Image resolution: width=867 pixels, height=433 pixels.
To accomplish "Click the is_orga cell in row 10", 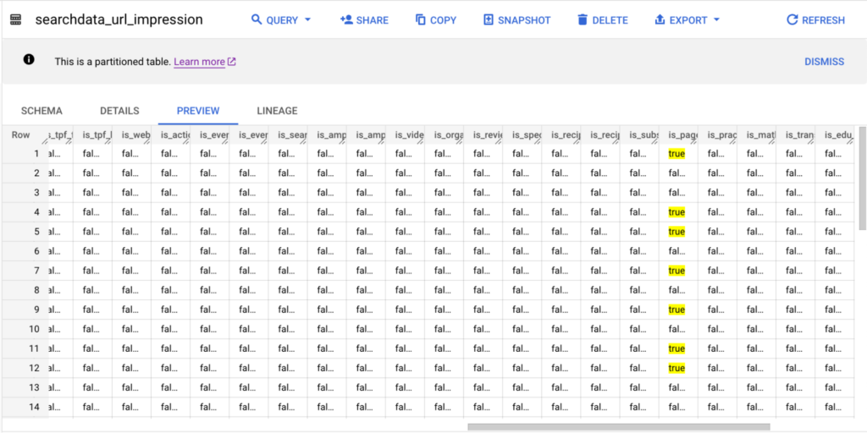I will tap(445, 329).
